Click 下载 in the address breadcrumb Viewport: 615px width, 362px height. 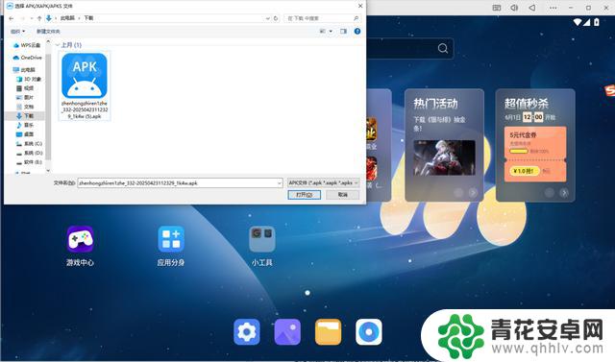click(x=88, y=18)
